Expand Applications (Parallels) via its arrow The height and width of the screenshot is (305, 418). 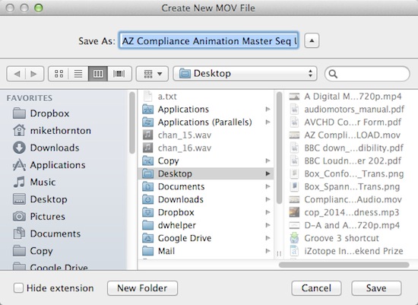coord(268,122)
